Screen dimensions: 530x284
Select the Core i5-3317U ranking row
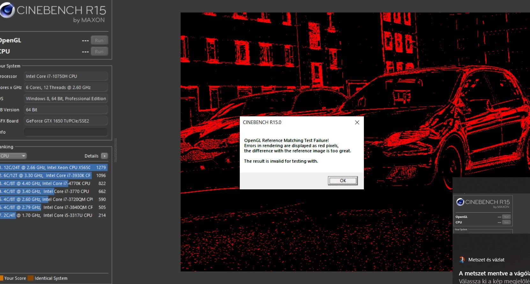coord(54,215)
